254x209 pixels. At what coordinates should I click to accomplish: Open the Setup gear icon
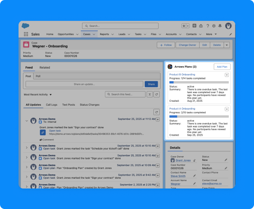click(214, 26)
